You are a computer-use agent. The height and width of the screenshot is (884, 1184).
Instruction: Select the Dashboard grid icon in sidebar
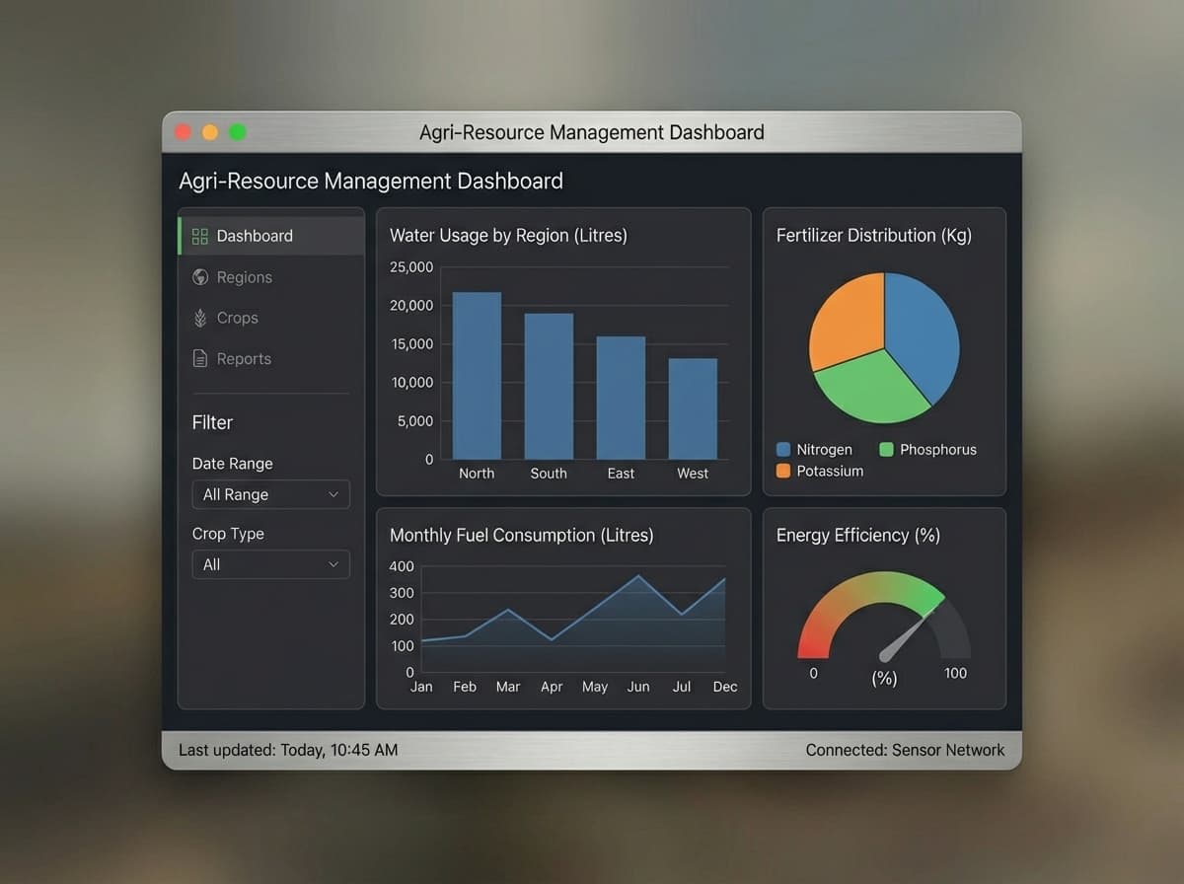point(200,236)
